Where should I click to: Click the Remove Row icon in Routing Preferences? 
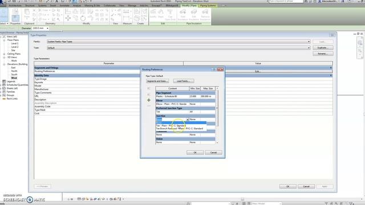[149, 106]
